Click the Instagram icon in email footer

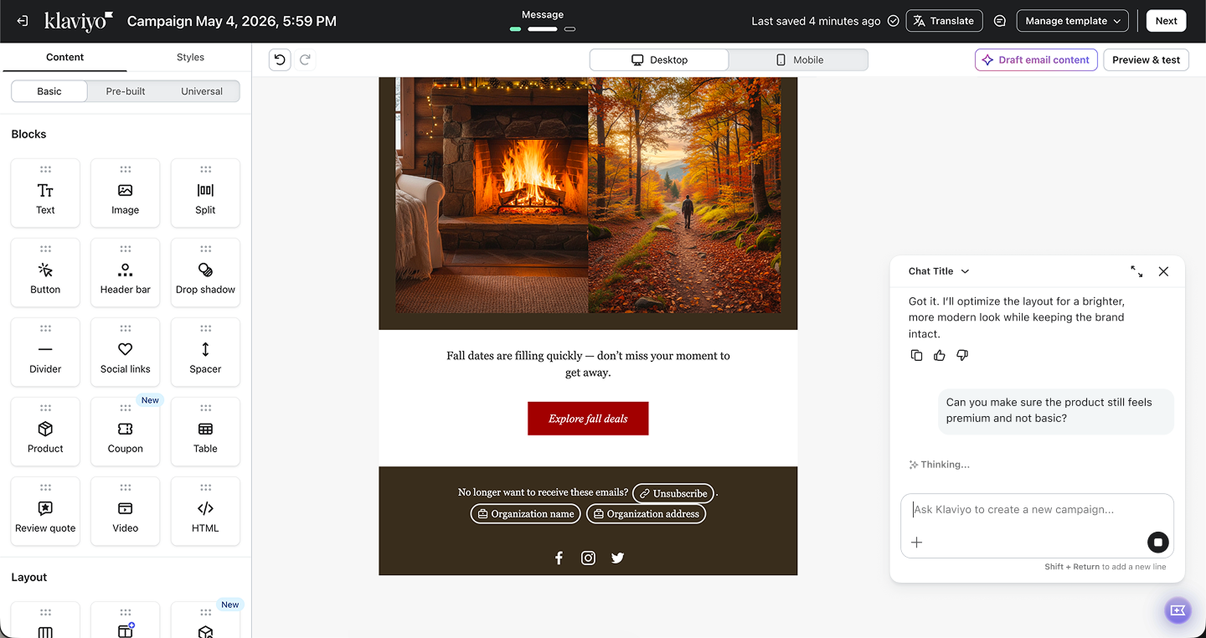click(588, 558)
